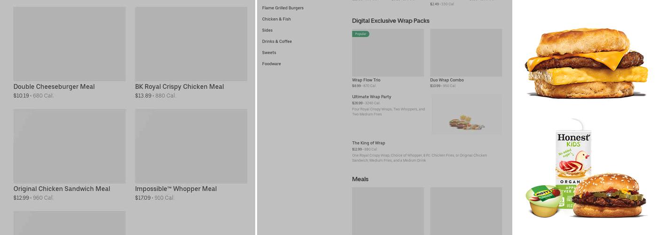Image resolution: width=658 pixels, height=235 pixels.
Task: Open the Original Chicken Sandwich Meal item
Action: point(62,188)
